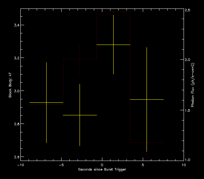Click the 'Seconds since Burst Trigger' x-axis label
204x179 pixels.
[x=102, y=169]
